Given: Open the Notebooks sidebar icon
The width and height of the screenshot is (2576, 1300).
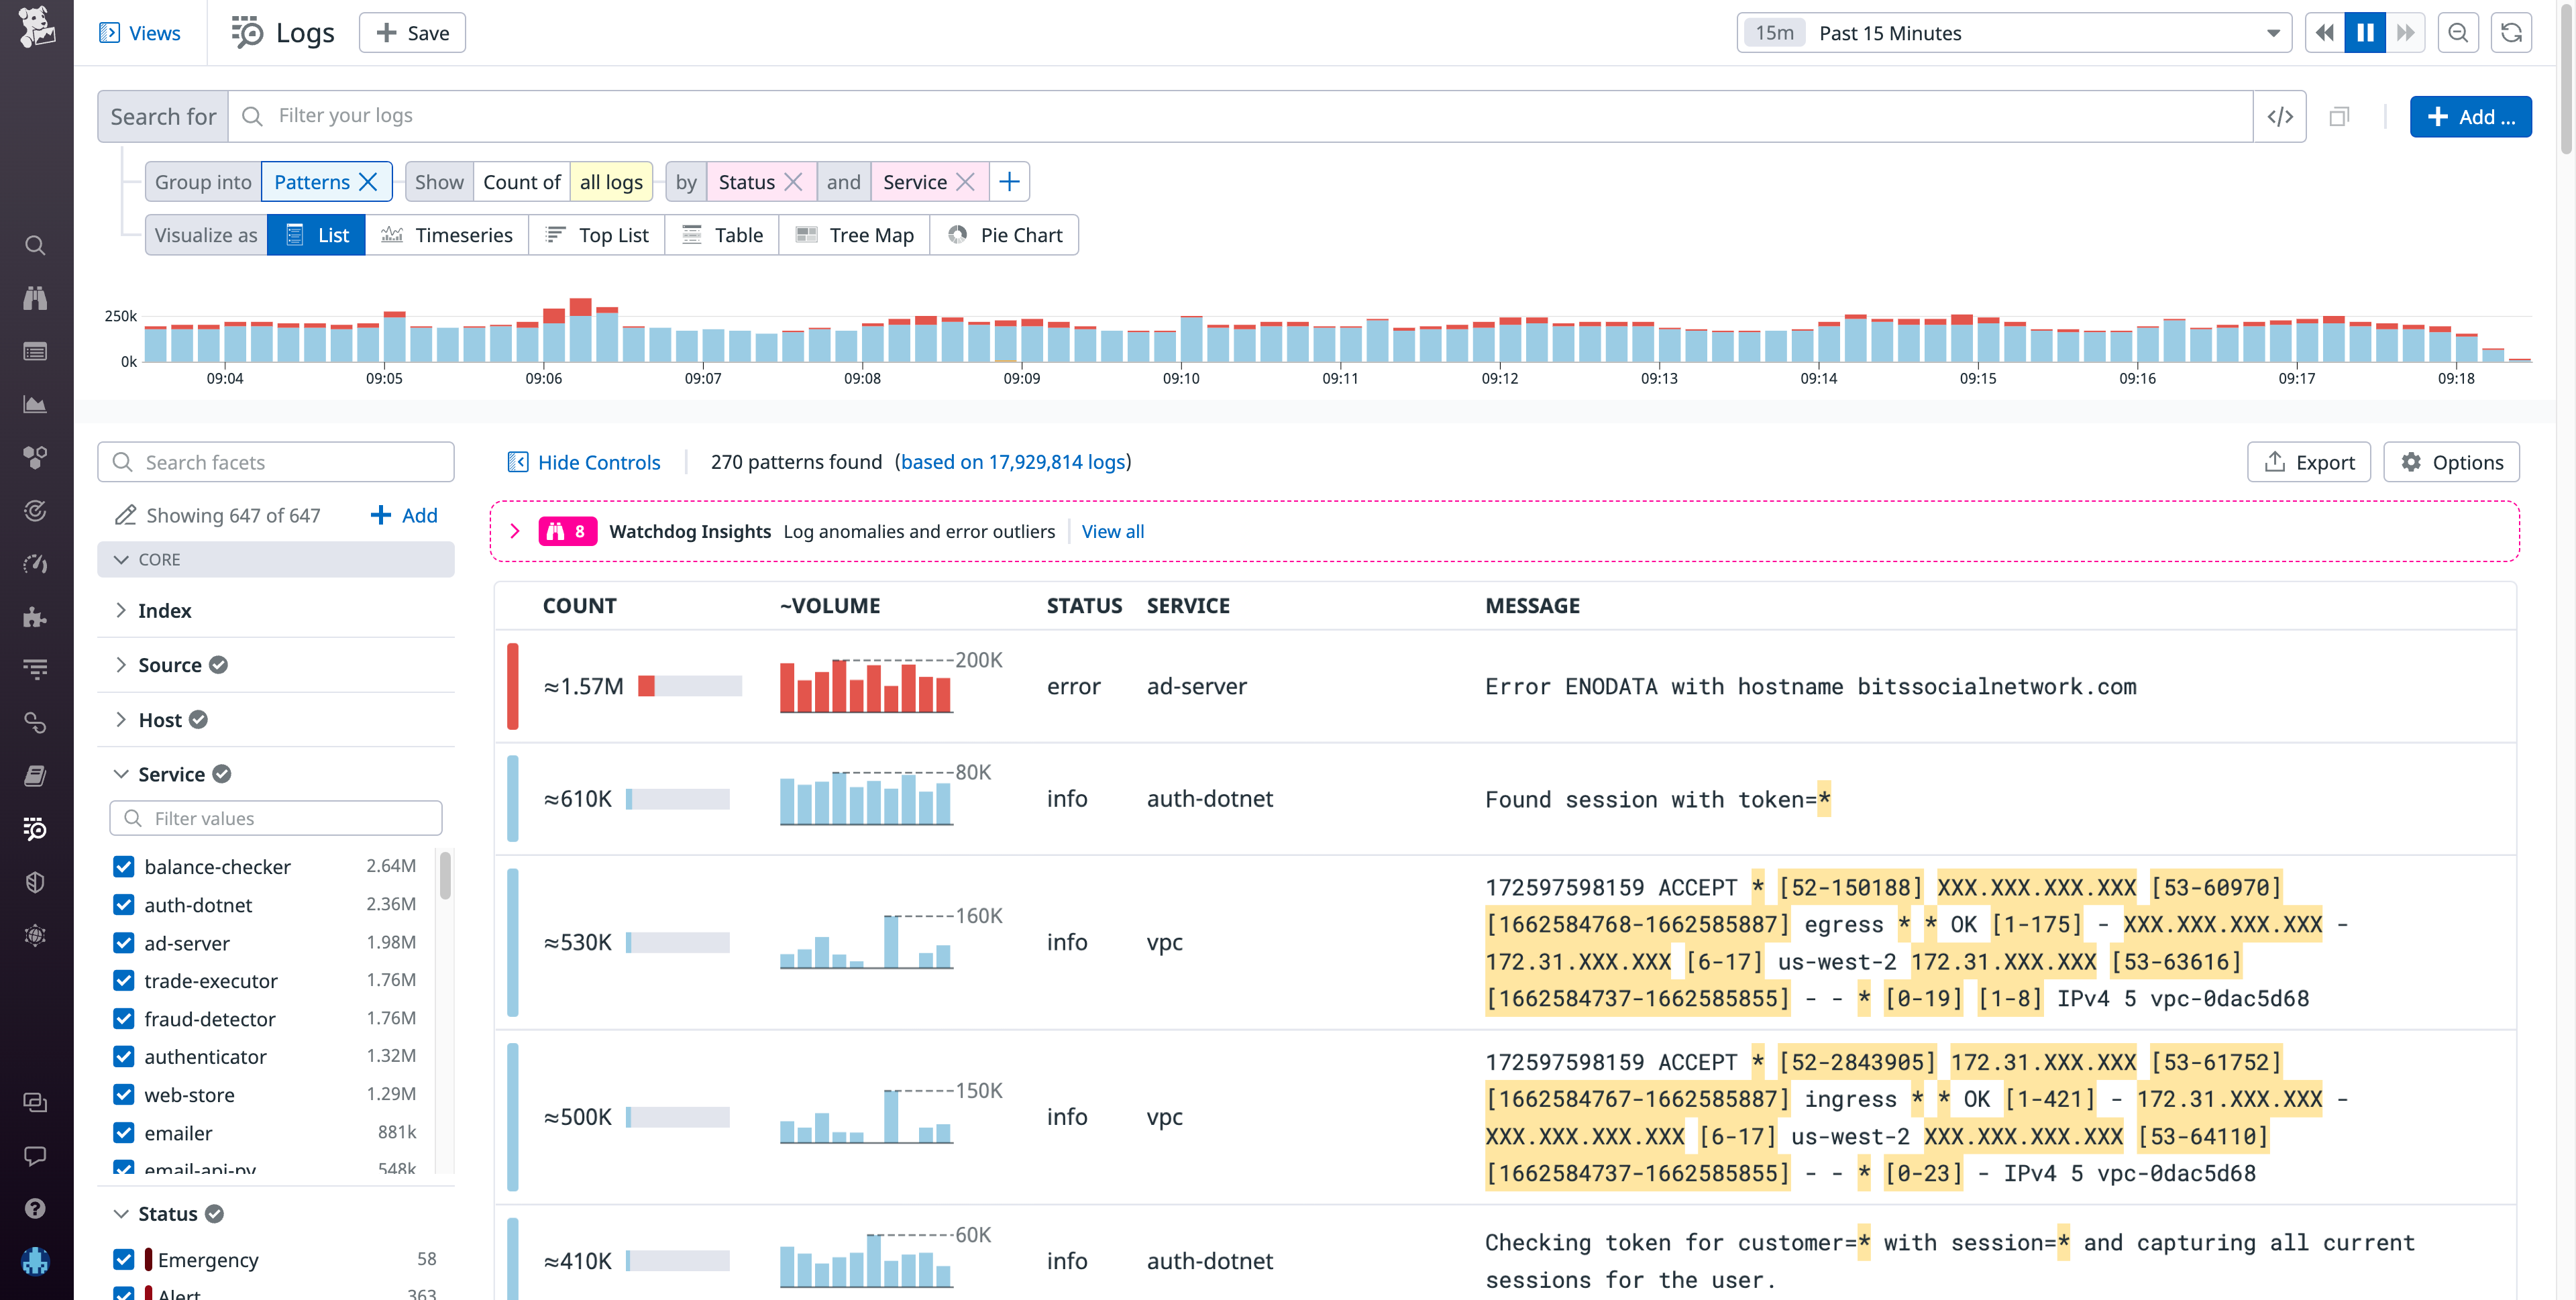Looking at the screenshot, I should 35,775.
